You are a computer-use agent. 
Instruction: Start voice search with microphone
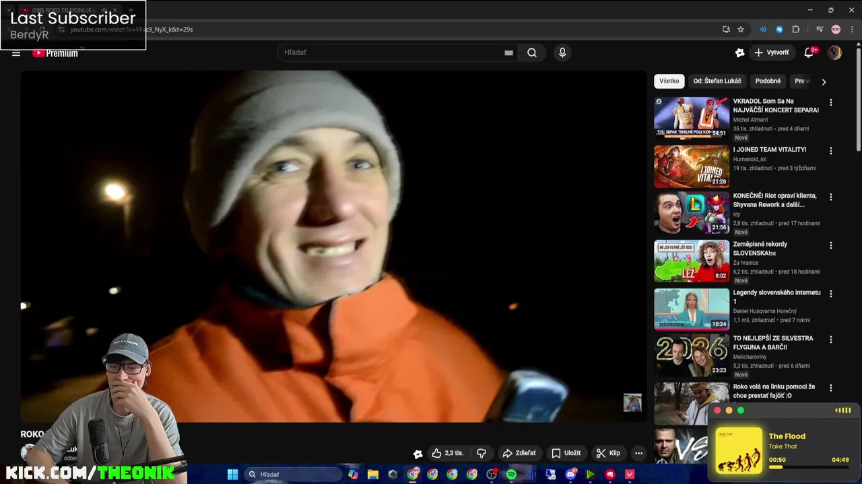coord(562,52)
